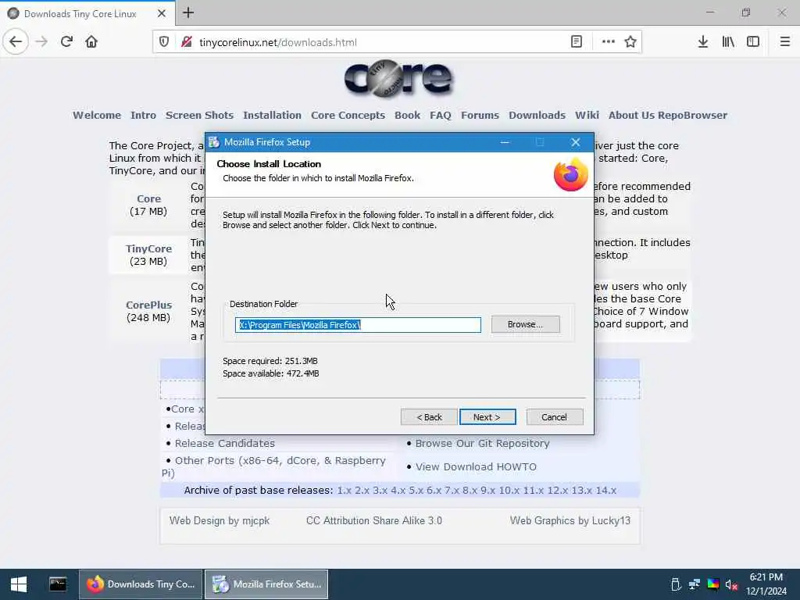Screen dimensions: 800x600
Task: Open the Installation navigation link
Action: click(272, 116)
